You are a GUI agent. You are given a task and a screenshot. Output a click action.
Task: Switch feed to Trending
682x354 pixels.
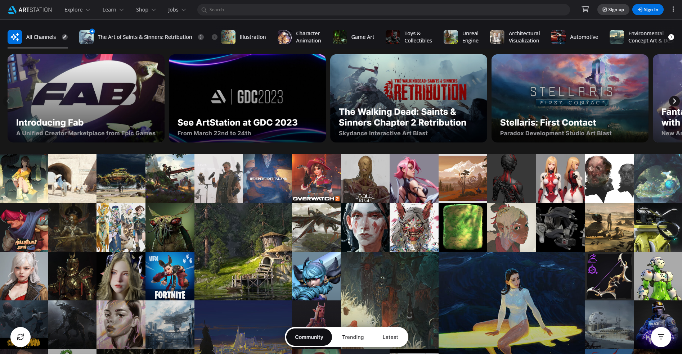(x=353, y=337)
